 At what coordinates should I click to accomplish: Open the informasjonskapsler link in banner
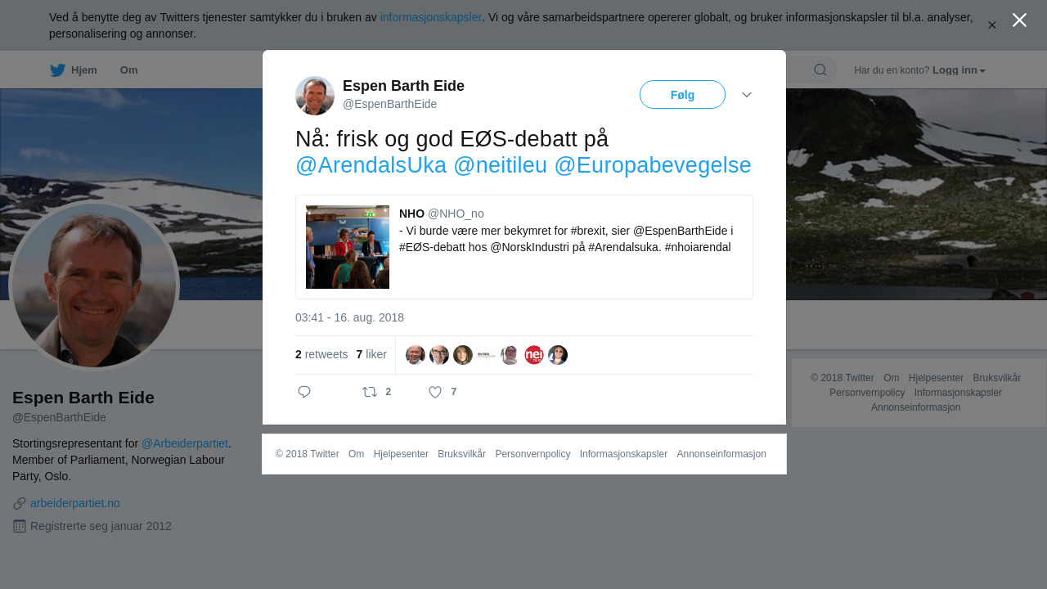click(x=431, y=17)
